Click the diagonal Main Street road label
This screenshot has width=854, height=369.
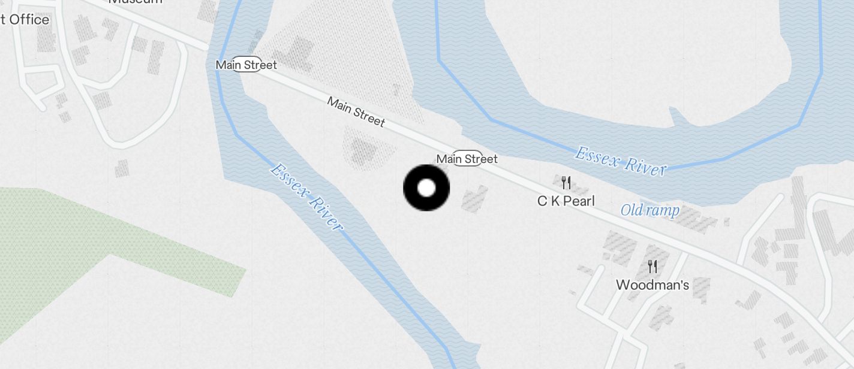[x=356, y=112]
